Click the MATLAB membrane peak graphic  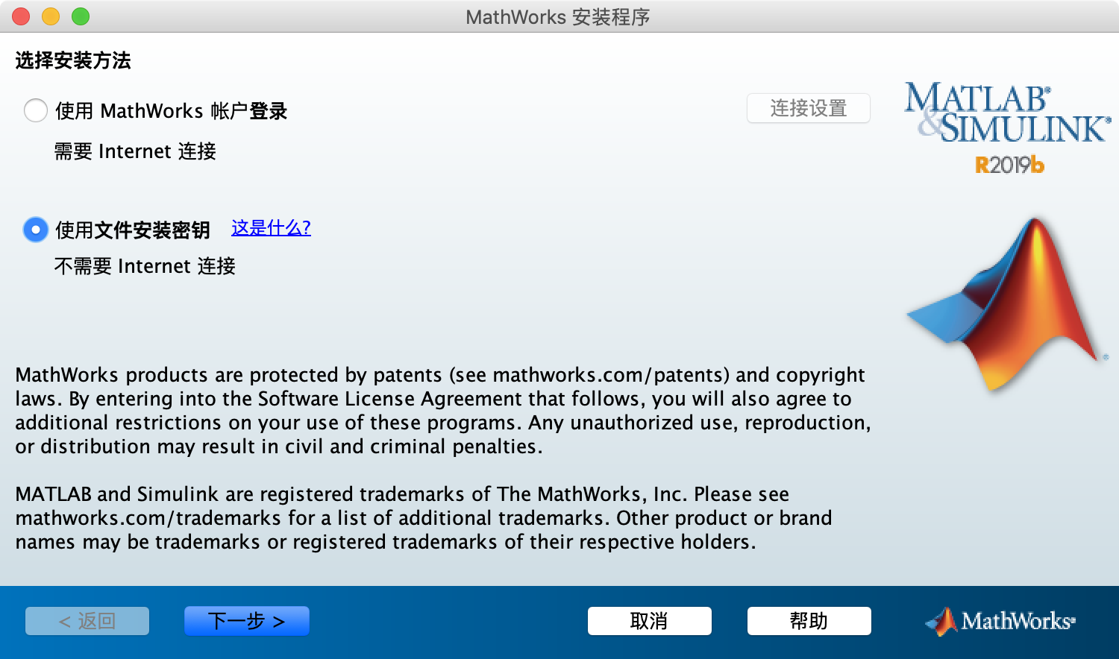[1007, 306]
